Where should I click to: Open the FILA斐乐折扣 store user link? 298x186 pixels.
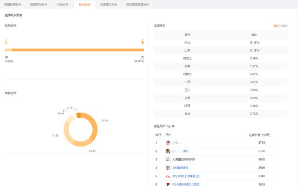[x=186, y=184]
